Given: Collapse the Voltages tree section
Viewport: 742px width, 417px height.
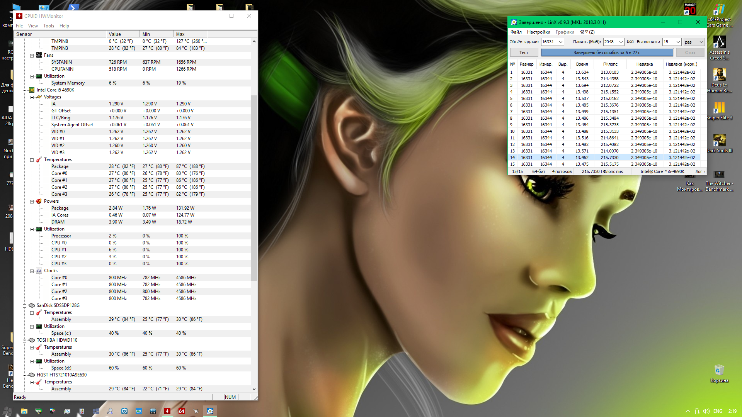Looking at the screenshot, I should click(x=32, y=97).
